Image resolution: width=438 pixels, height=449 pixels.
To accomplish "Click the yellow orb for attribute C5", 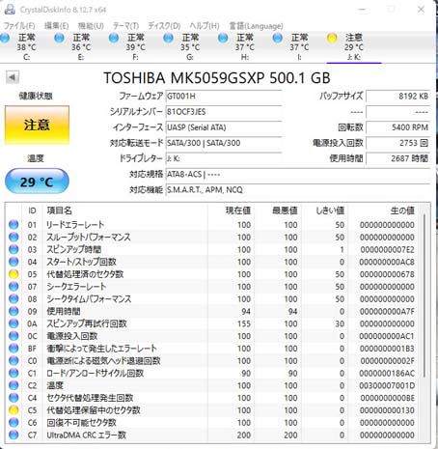I will (14, 410).
